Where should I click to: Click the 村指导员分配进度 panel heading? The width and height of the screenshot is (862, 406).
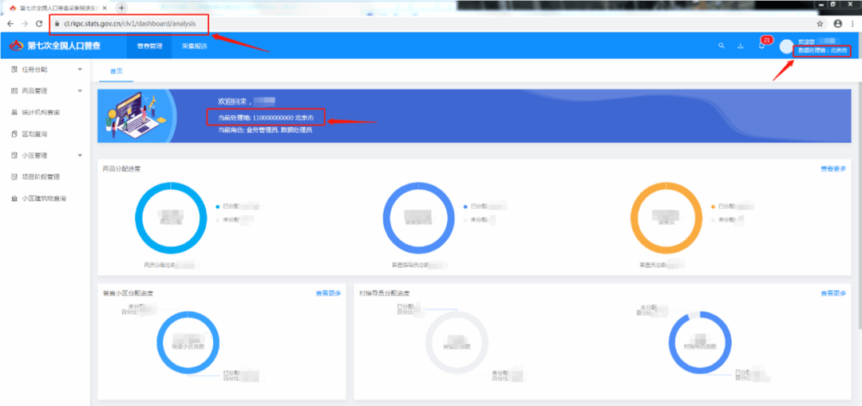[x=384, y=293]
